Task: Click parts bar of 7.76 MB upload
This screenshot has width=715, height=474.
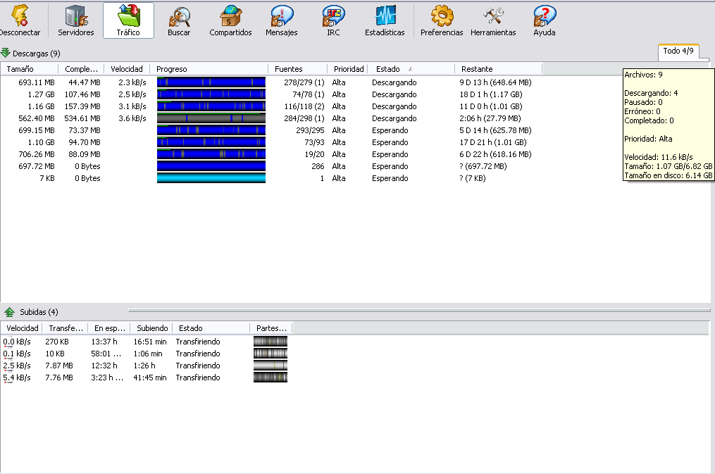Action: [271, 378]
